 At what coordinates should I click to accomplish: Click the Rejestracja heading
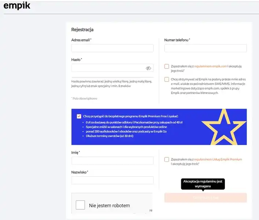(82, 30)
